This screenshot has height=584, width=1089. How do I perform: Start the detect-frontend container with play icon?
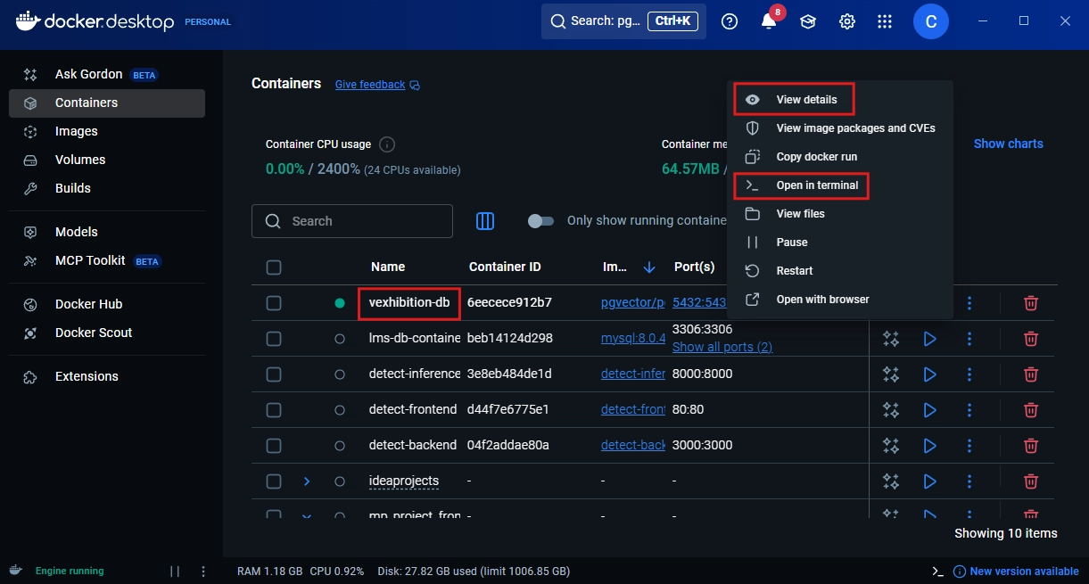click(929, 410)
